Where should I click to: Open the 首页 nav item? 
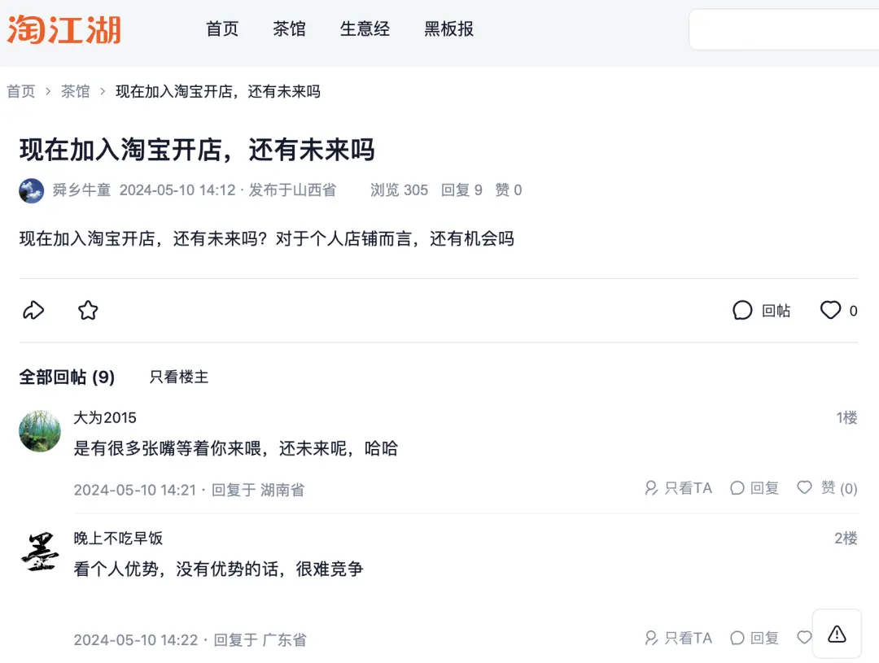(222, 28)
